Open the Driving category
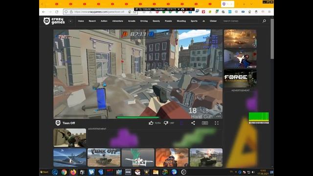The image size is (313, 176). coord(144,21)
